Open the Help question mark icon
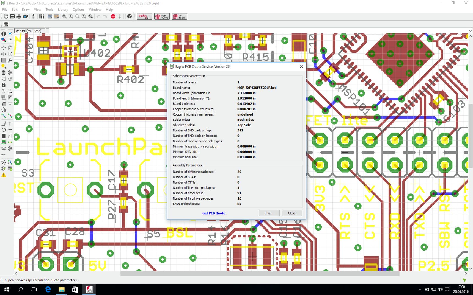The width and height of the screenshot is (473, 295). click(130, 16)
